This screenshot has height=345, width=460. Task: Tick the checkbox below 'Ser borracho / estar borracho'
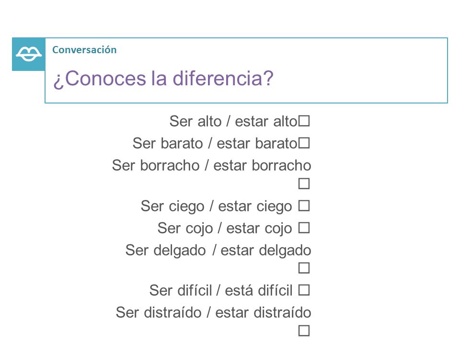click(x=304, y=184)
